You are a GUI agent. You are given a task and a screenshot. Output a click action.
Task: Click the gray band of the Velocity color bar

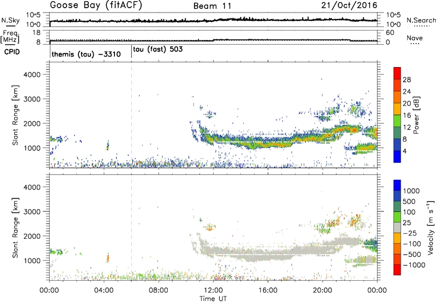click(397, 227)
